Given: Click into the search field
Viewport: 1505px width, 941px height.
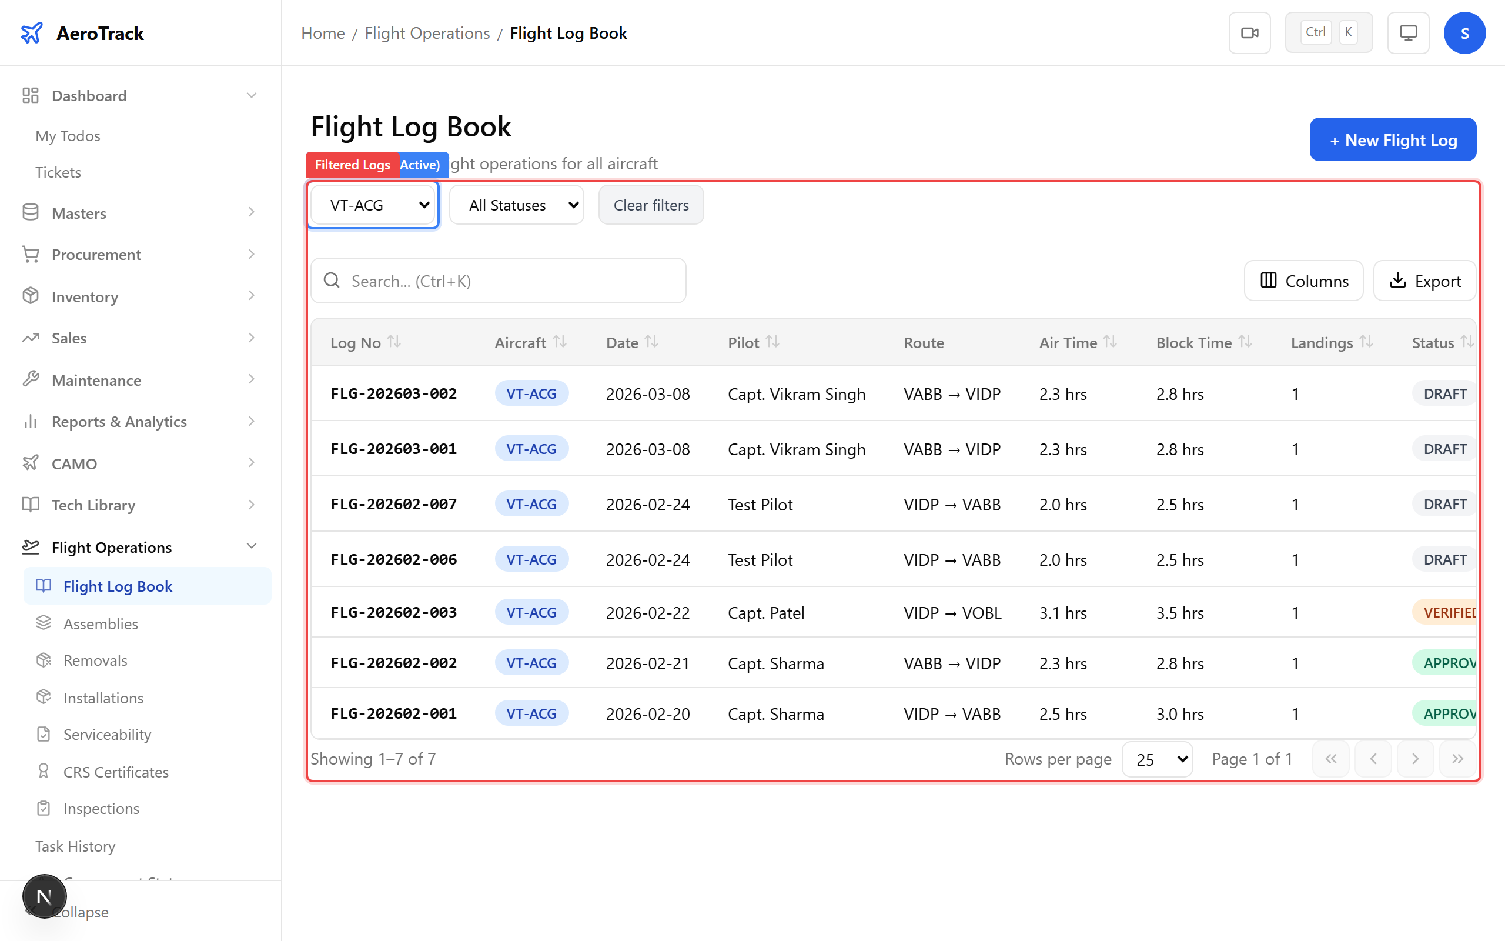Looking at the screenshot, I should tap(497, 281).
